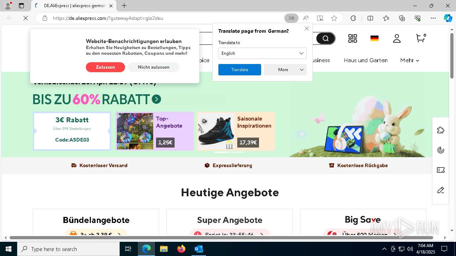The image size is (456, 256).
Task: Stop loading the page
Action: click(26, 18)
